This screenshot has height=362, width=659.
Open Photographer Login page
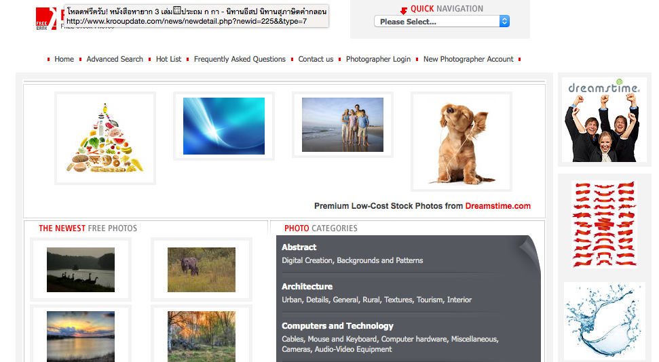click(378, 60)
